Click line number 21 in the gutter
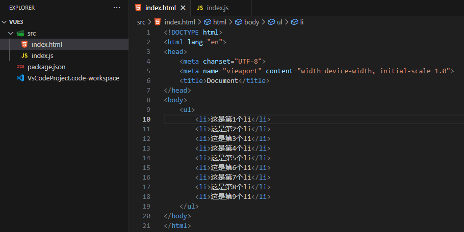The image size is (464, 232). tap(146, 226)
